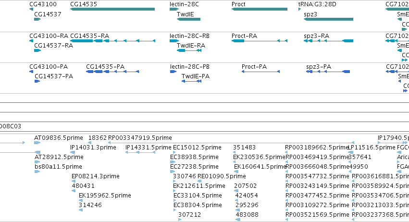This screenshot has width=409, height=222.
Task: Click the RP003469419.5prime EST label
Action: pos(318,157)
